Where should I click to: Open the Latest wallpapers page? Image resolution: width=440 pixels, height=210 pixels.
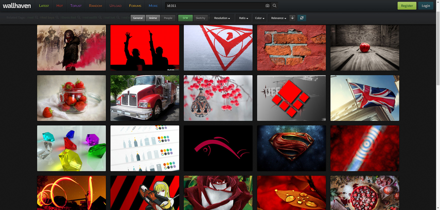pyautogui.click(x=44, y=6)
